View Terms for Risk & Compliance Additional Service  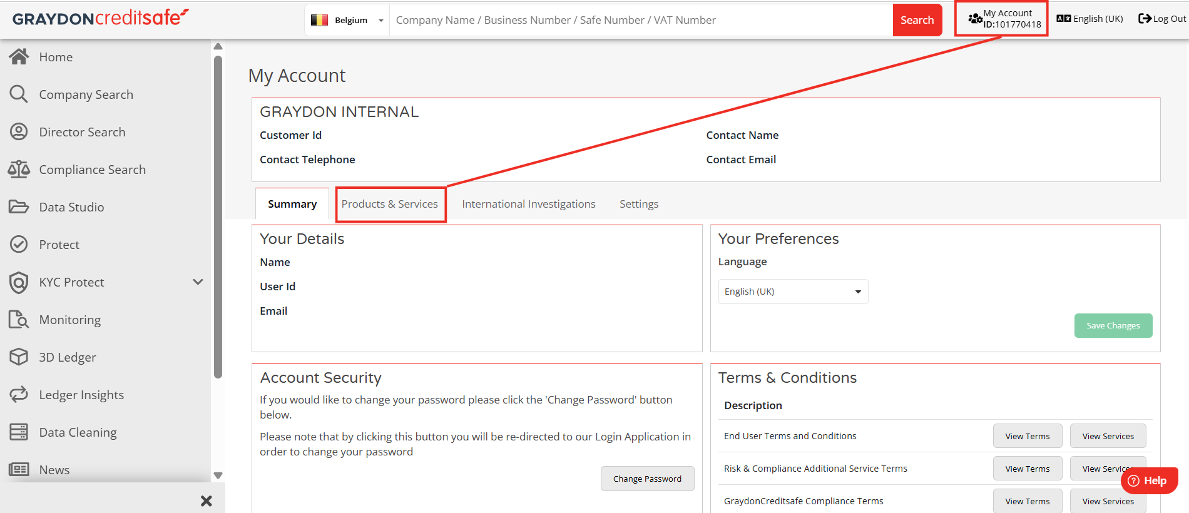click(1028, 469)
